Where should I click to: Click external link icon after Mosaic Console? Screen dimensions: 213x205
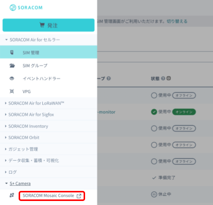(79, 196)
